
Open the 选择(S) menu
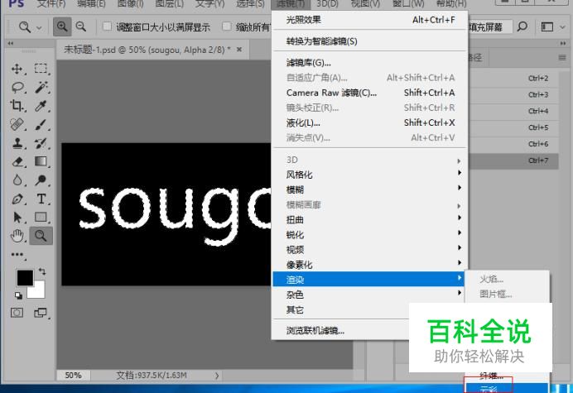click(x=250, y=3)
